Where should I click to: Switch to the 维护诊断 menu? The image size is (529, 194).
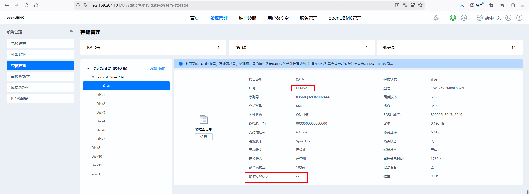(x=247, y=18)
